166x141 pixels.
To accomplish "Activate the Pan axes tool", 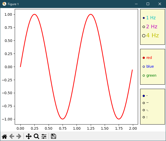I will click(x=29, y=137).
